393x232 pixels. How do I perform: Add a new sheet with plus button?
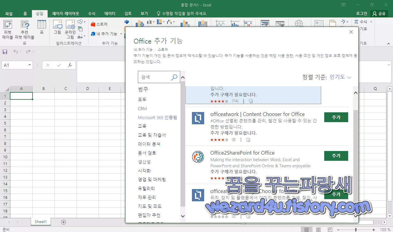pyautogui.click(x=64, y=222)
